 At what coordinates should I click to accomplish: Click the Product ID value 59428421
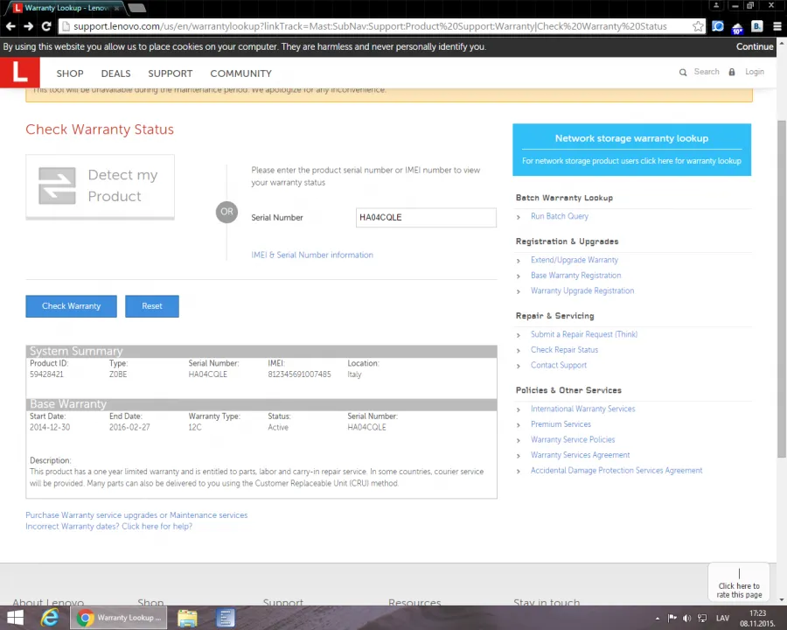coord(46,374)
